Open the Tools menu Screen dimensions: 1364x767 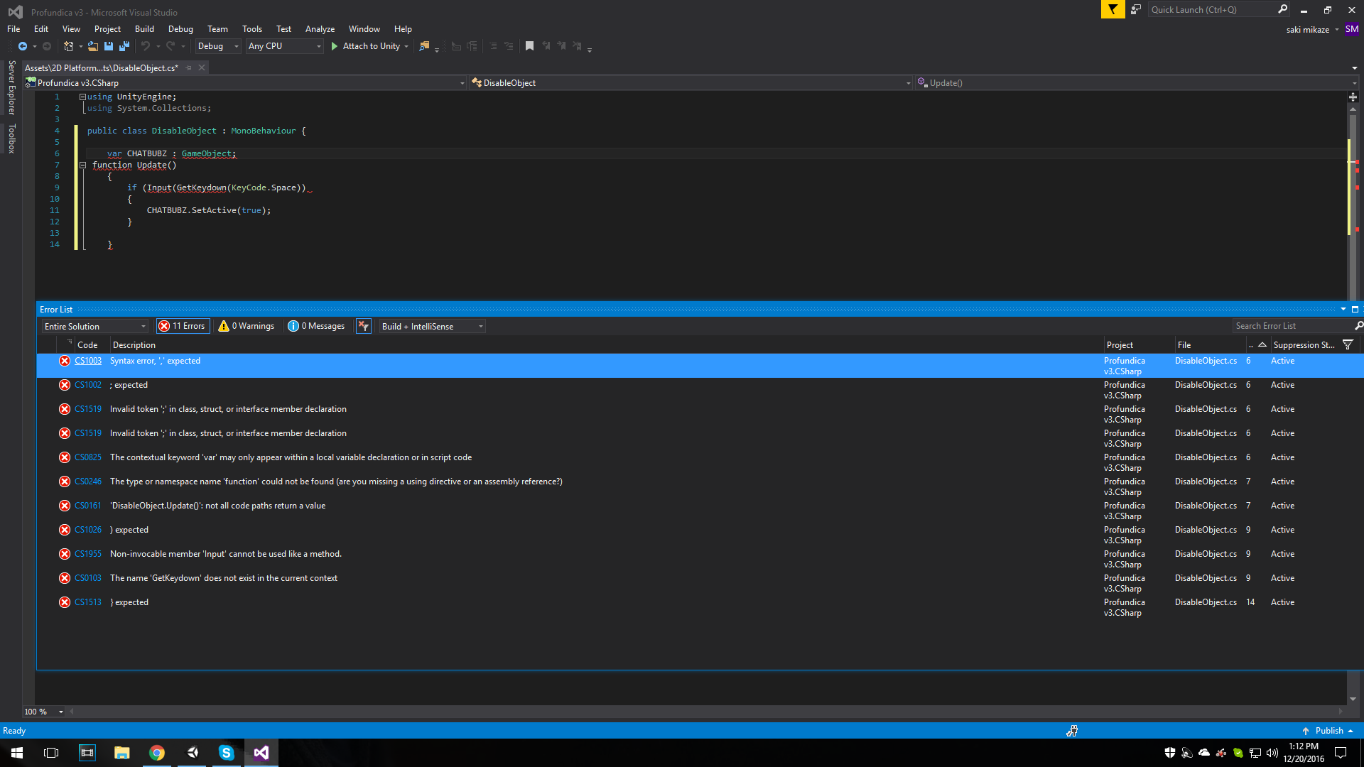[x=252, y=29]
